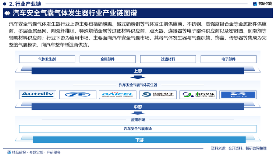276x155 pixels.
Task: Click the small logo beside 精品研报 footer
Action: [x=9, y=152]
